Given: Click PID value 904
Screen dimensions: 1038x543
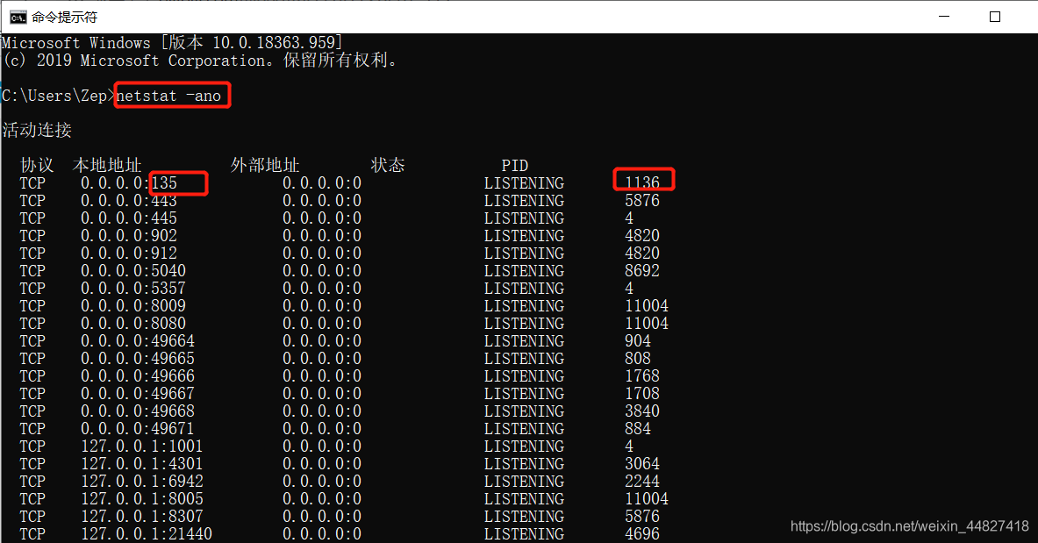Looking at the screenshot, I should (x=638, y=341).
